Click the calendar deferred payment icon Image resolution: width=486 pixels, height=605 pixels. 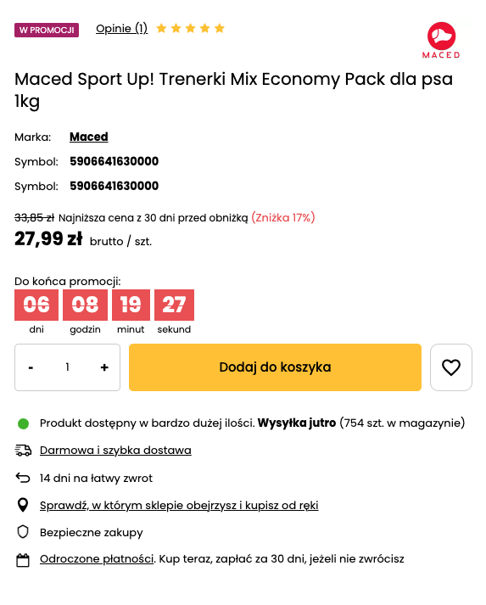[x=23, y=560]
